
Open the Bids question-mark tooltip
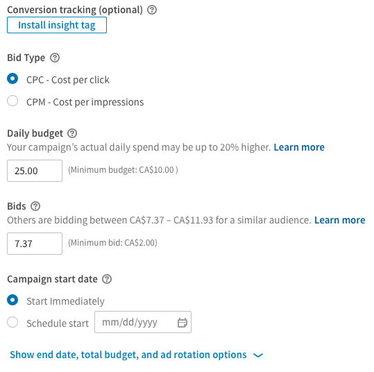[x=35, y=206]
